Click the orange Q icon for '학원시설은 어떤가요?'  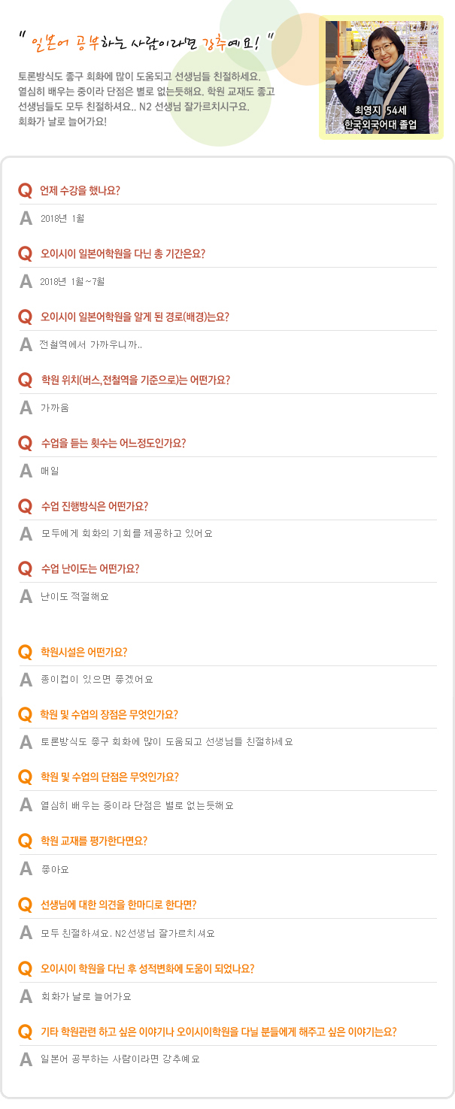[x=26, y=652]
